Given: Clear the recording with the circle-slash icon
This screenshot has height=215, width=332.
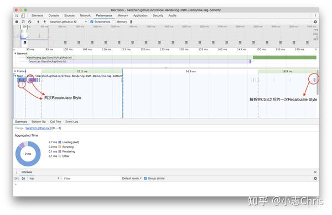Looking at the screenshot, I should click(x=30, y=22).
